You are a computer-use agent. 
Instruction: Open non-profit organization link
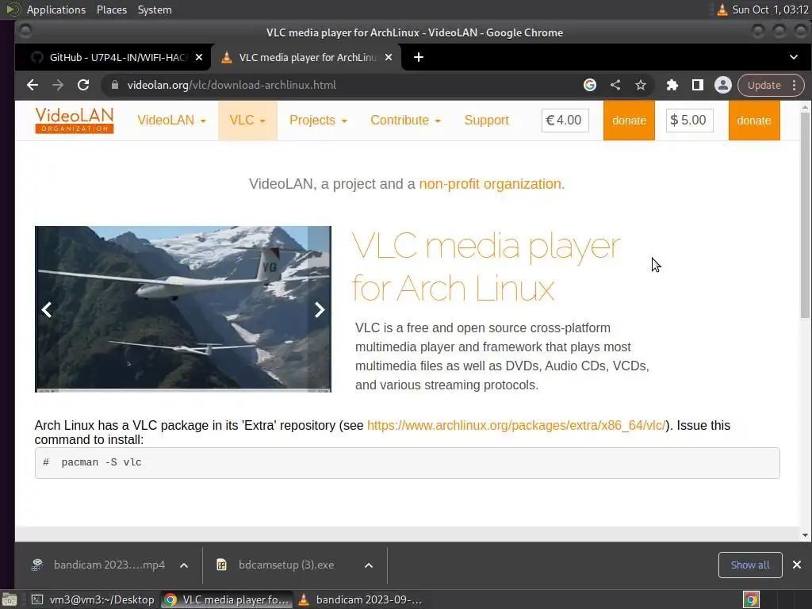click(x=492, y=184)
